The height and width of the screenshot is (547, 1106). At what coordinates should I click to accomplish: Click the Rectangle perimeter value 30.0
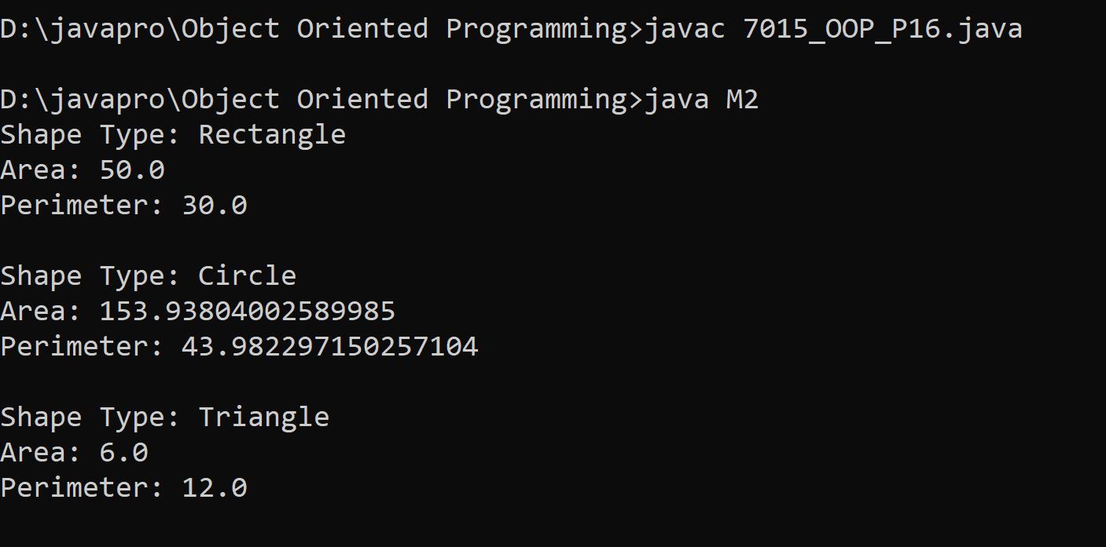215,206
